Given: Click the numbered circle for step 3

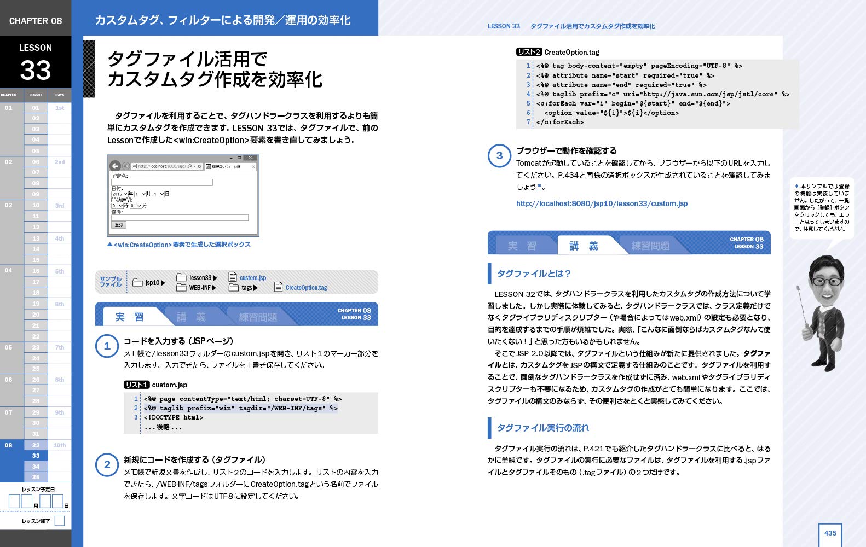Looking at the screenshot, I should [499, 156].
